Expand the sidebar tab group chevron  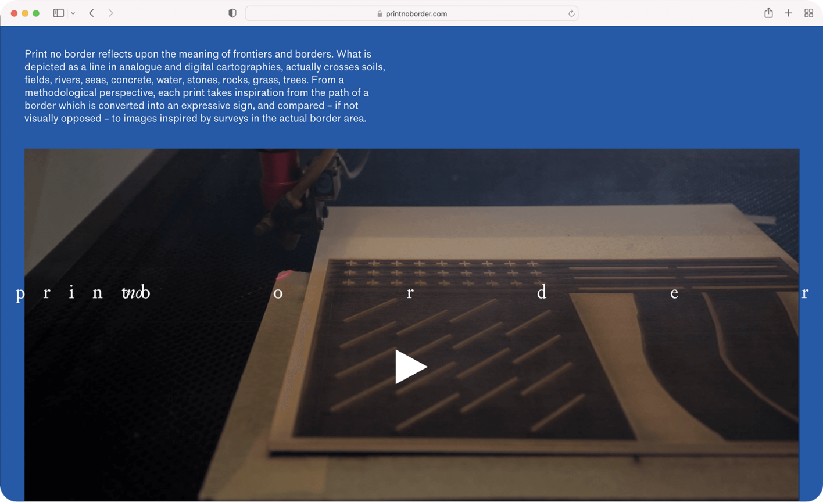pyautogui.click(x=73, y=13)
